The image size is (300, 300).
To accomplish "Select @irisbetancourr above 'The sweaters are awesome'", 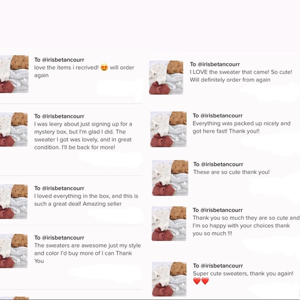I will [63, 237].
